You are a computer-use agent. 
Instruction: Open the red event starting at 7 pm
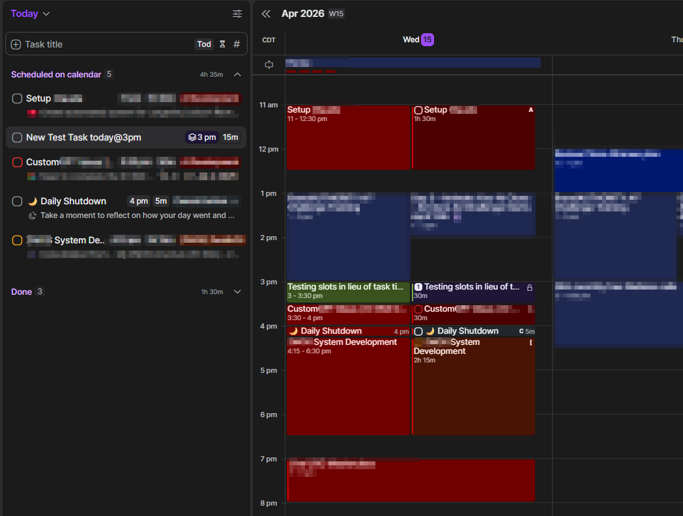pos(411,481)
